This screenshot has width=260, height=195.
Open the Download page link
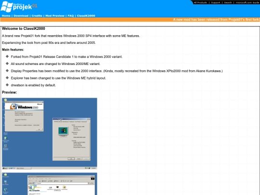[x=21, y=16]
